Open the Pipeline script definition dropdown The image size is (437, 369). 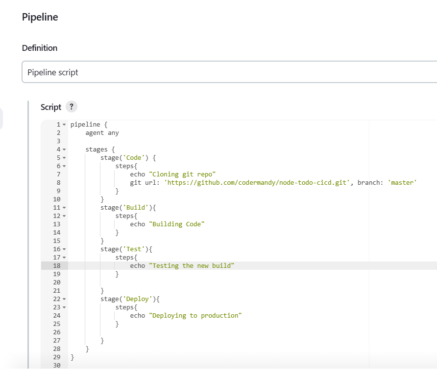(229, 72)
